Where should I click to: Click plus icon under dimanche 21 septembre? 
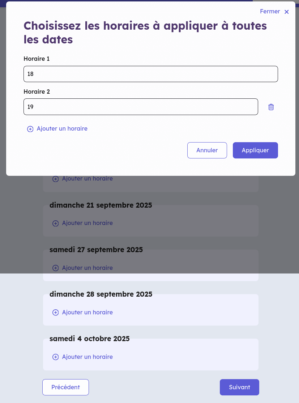point(56,223)
